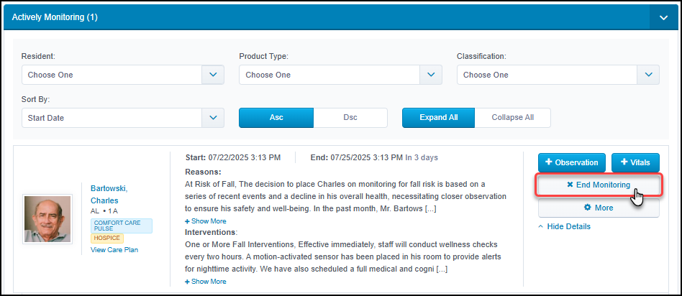This screenshot has width=682, height=296.
Task: Click Collapse All toggle
Action: (513, 118)
